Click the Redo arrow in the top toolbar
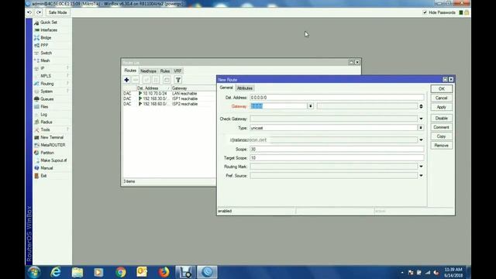Image resolution: width=496 pixels, height=279 pixels. point(39,12)
